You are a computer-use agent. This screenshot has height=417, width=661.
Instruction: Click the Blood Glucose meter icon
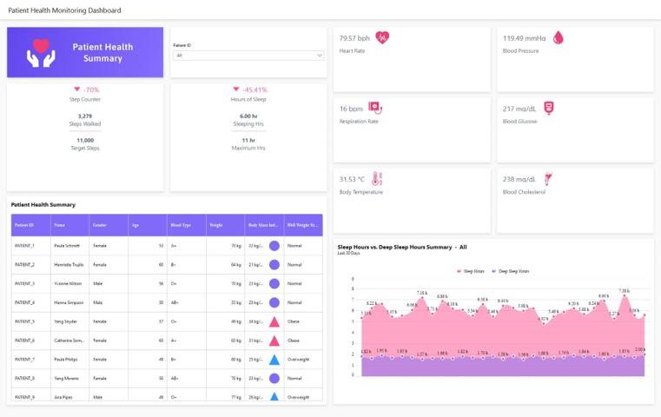pyautogui.click(x=548, y=108)
